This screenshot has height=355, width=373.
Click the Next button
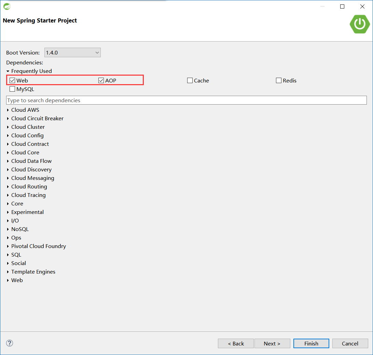pos(272,343)
